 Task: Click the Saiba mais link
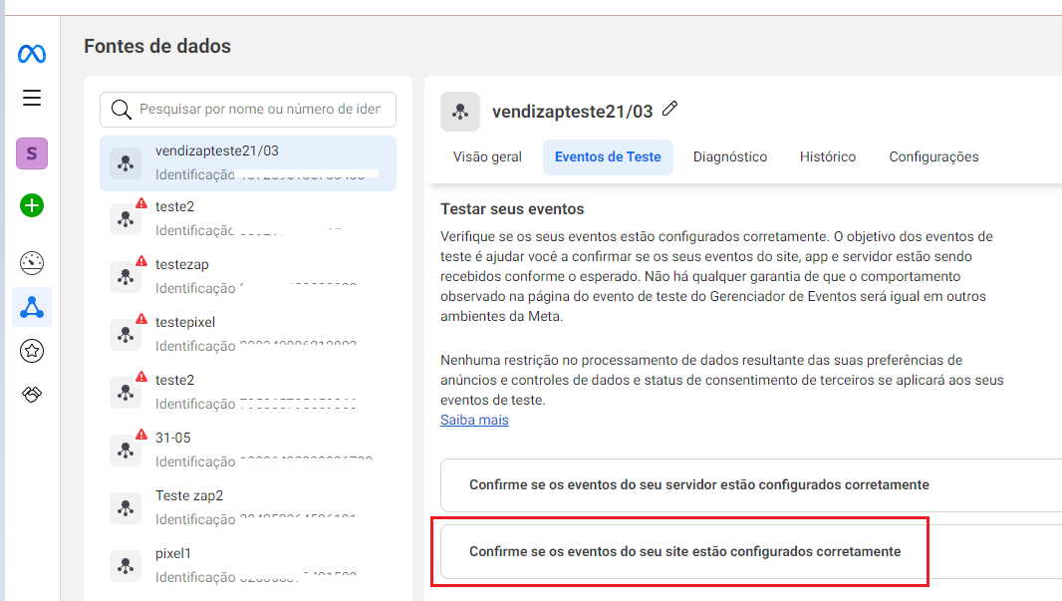(x=474, y=421)
